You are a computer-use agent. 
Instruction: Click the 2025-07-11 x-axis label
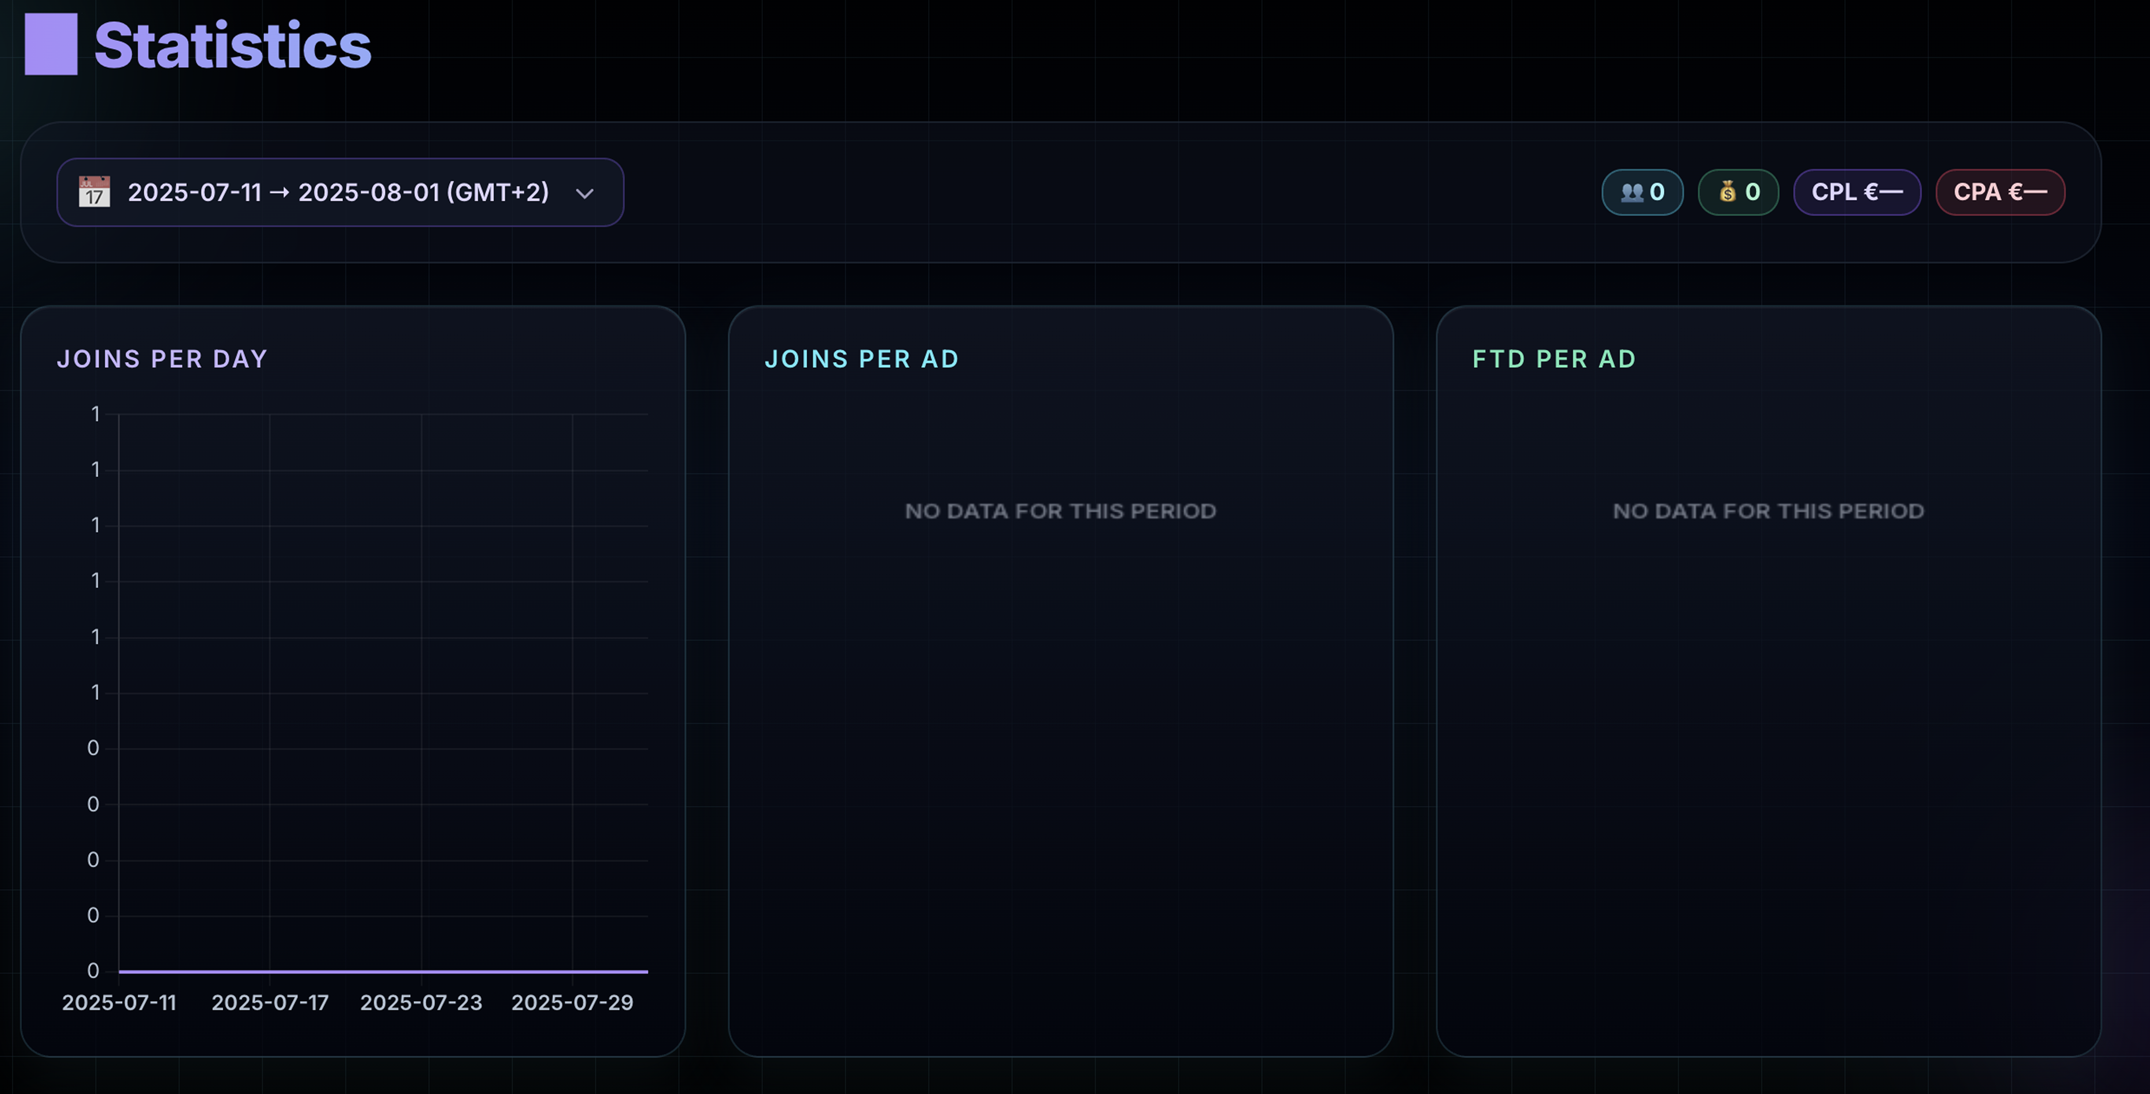pos(119,1003)
